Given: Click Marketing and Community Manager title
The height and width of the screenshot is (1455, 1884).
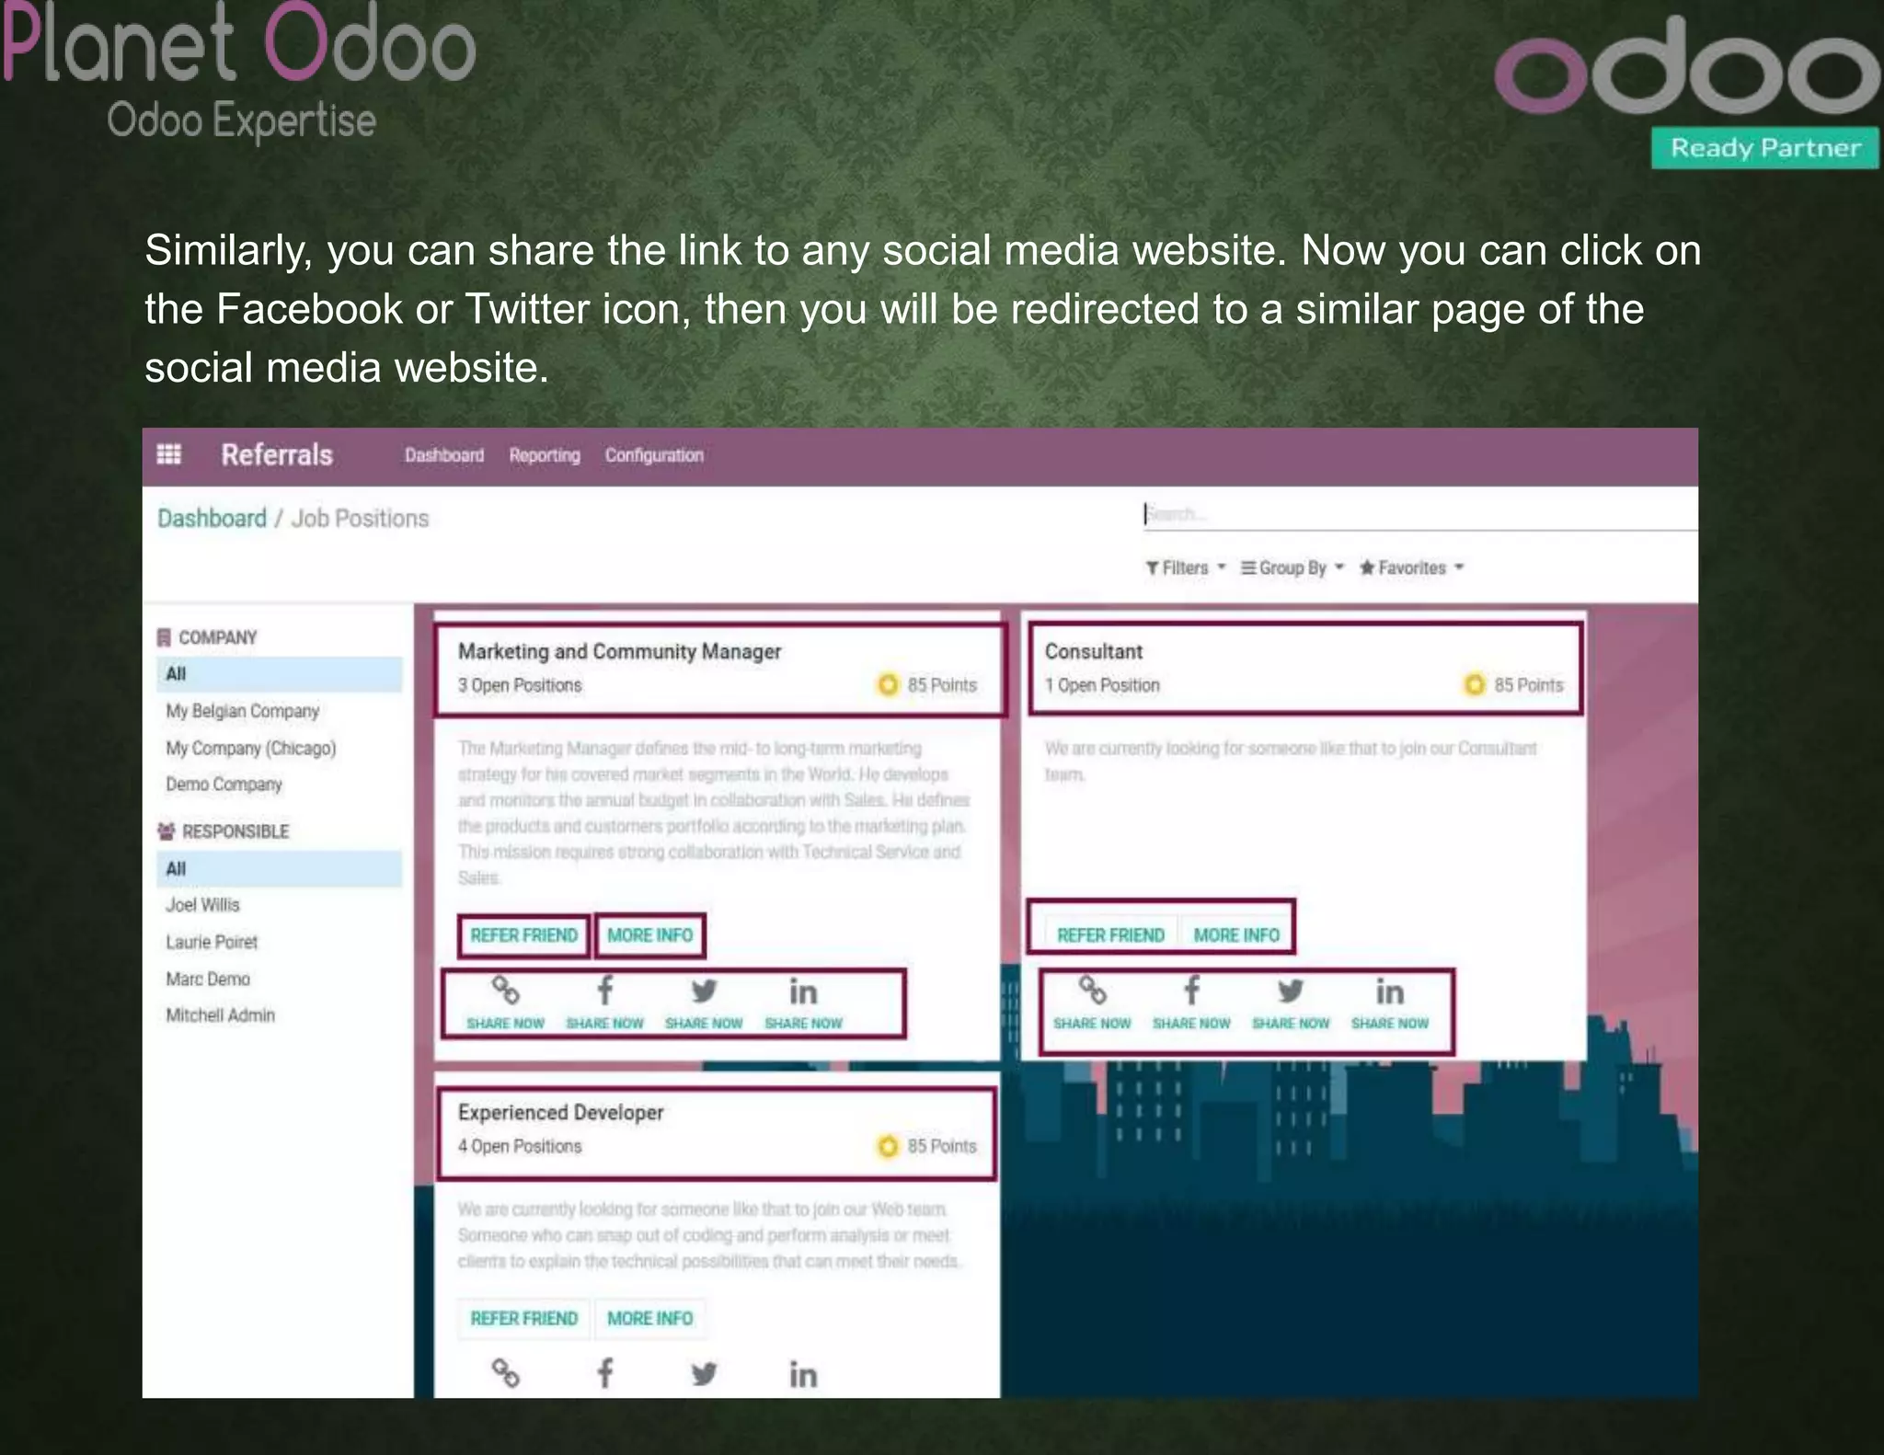Looking at the screenshot, I should pos(619,651).
